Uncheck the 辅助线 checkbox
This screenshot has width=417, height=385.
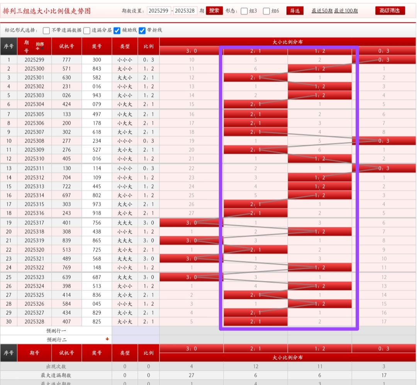(x=117, y=31)
